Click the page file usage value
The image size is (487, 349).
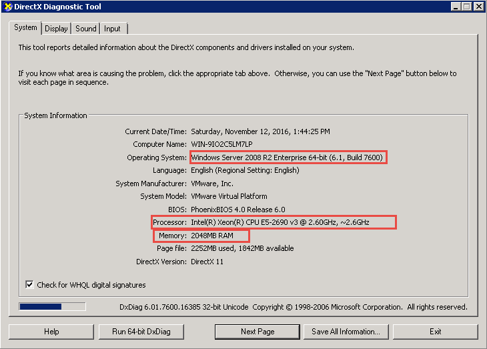click(x=242, y=248)
